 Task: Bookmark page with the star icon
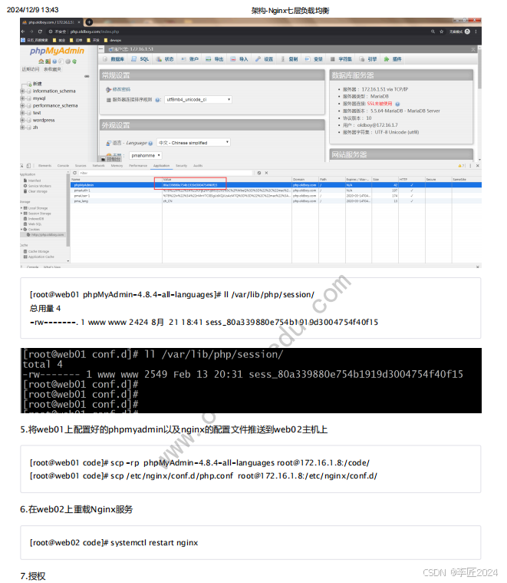click(441, 31)
